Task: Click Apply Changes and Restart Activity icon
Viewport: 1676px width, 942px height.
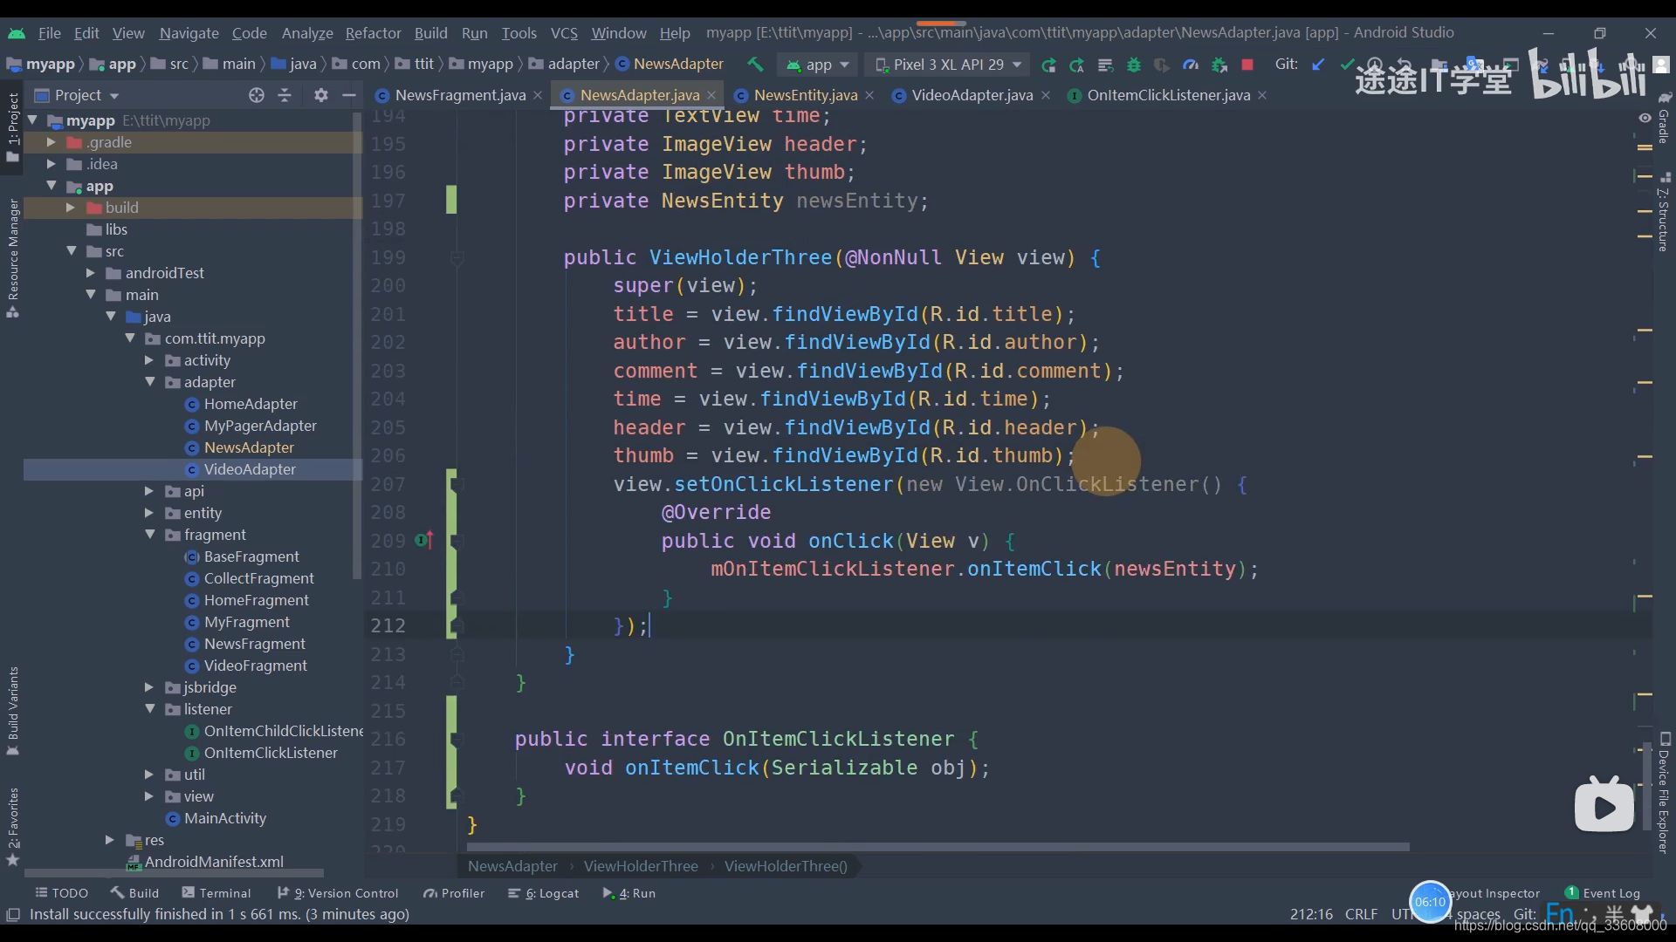Action: [x=1077, y=65]
